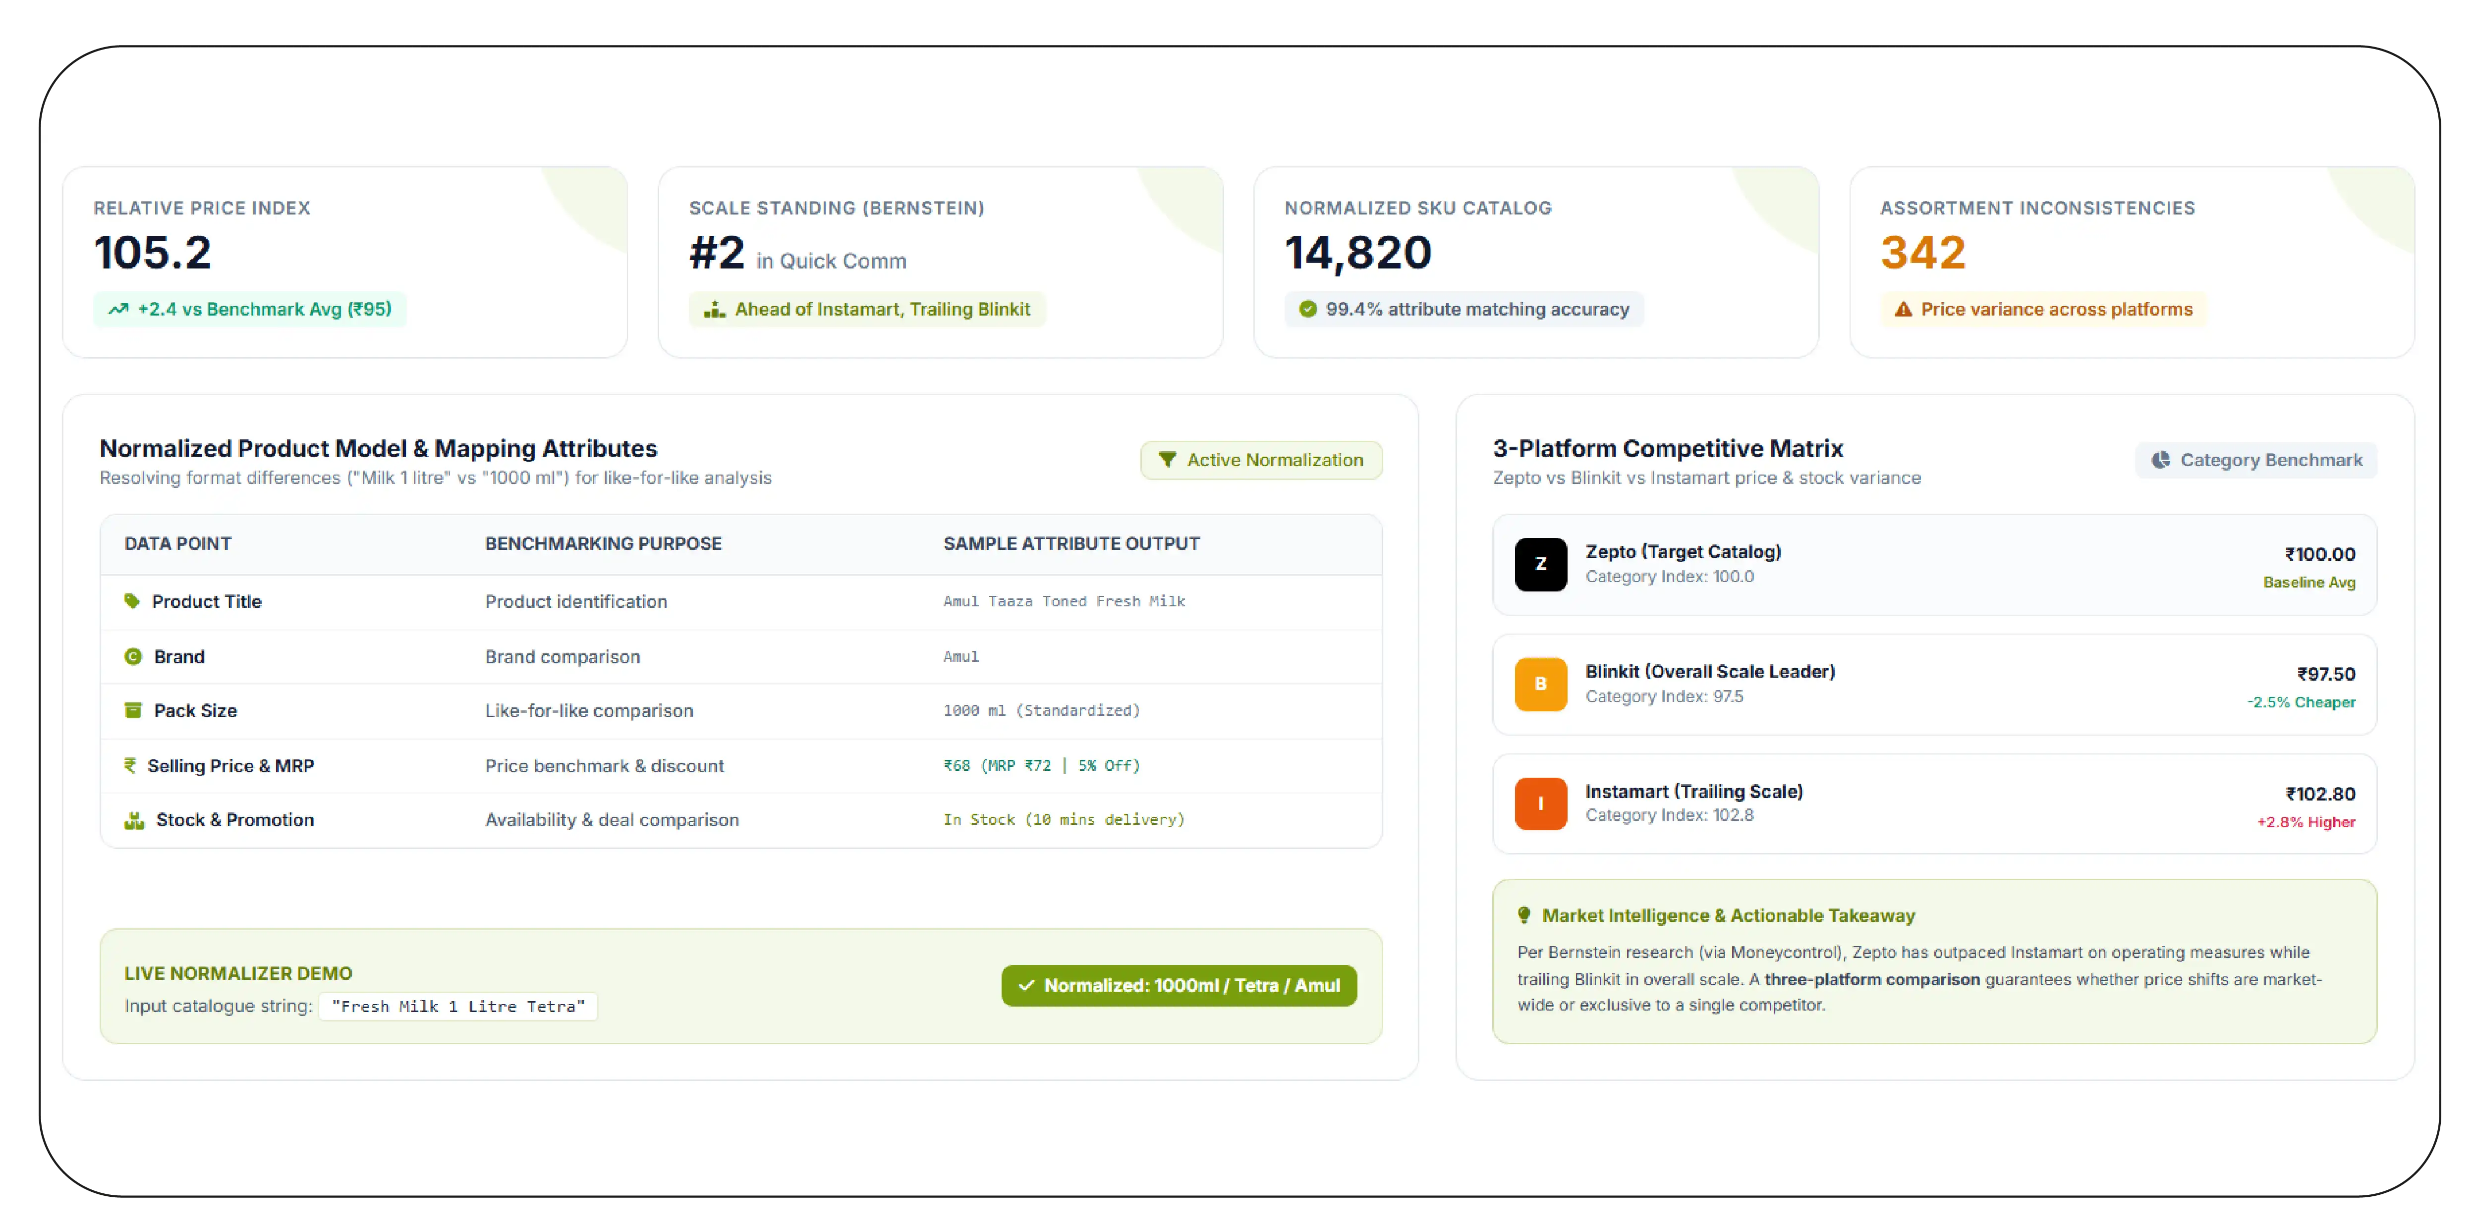The image size is (2475, 1228).
Task: Click the box icon beside Pack Size
Action: pos(133,710)
